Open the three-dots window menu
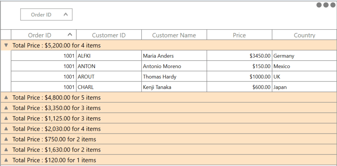The width and height of the screenshot is (337, 166). (x=325, y=5)
